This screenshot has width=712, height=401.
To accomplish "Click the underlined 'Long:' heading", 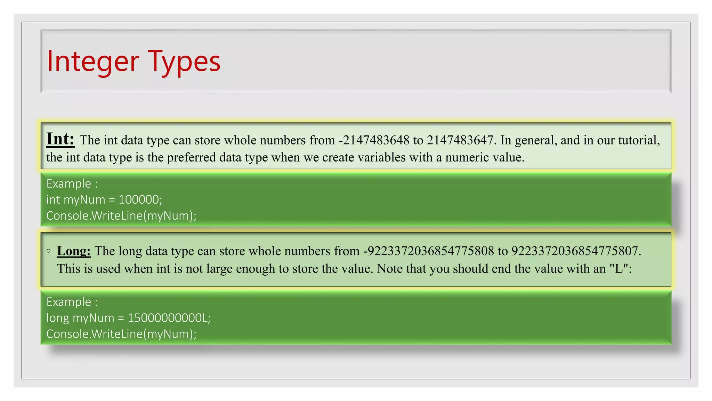I will click(74, 251).
